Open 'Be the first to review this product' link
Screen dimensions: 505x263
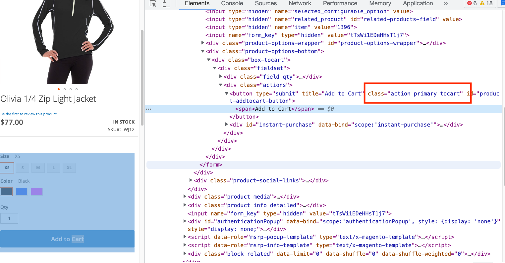[28, 114]
